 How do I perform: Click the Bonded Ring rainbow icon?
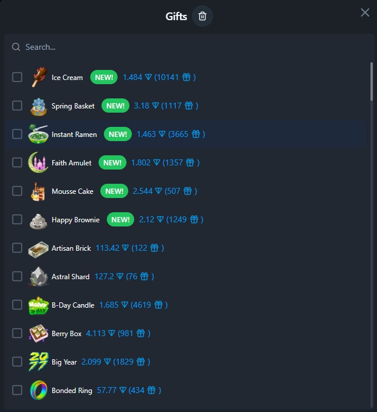tap(39, 390)
